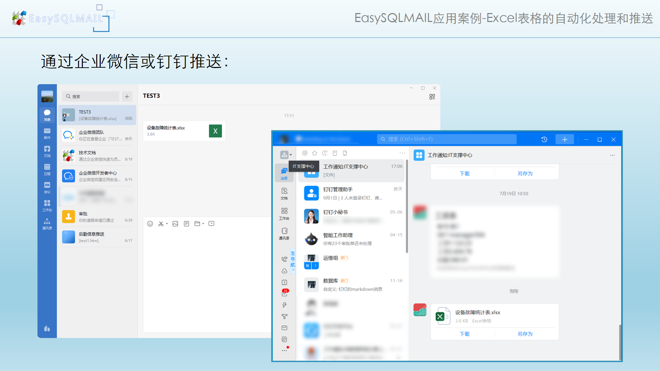
Task: Click the calendar icon in DingTalk sidebar
Action: 284,282
